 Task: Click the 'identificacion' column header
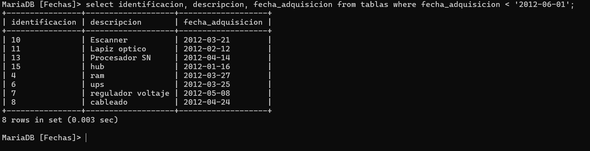[x=44, y=22]
